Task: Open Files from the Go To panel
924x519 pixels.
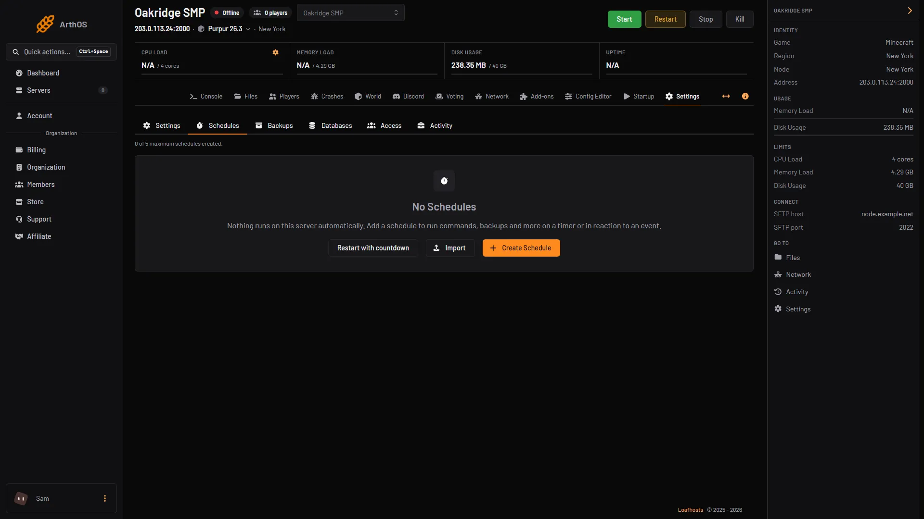Action: (787, 258)
